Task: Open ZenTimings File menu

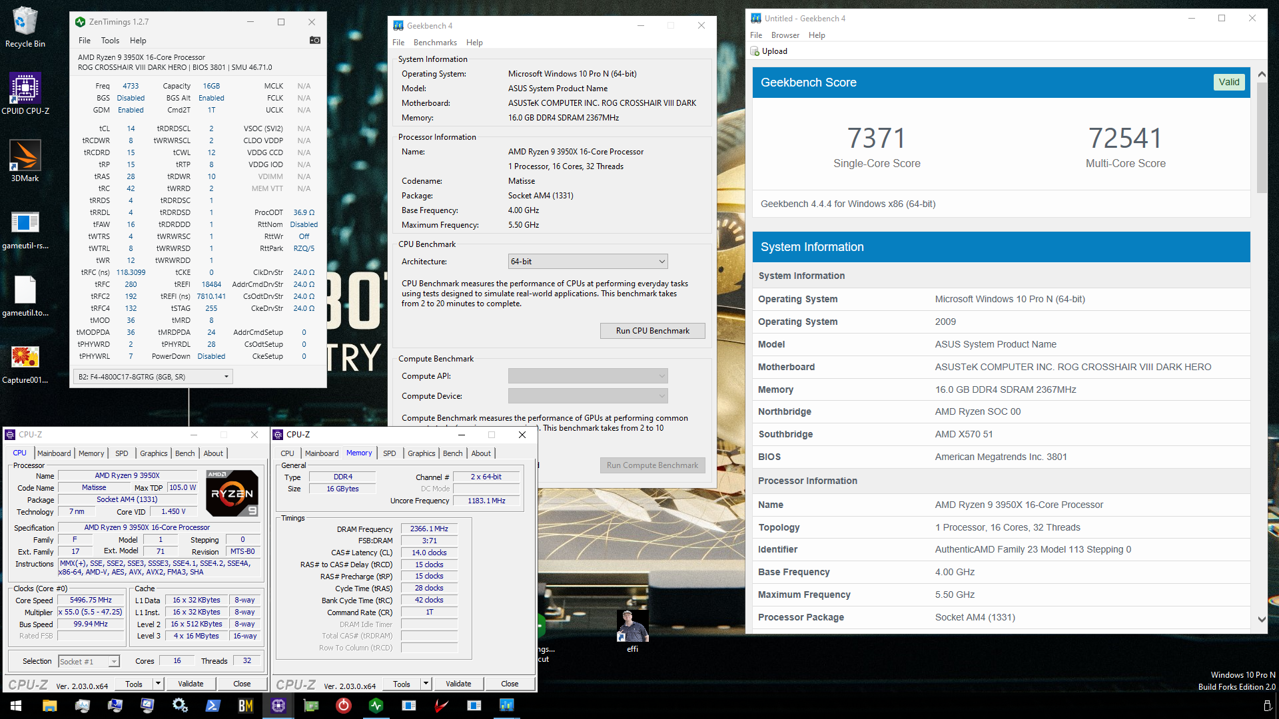Action: [85, 41]
